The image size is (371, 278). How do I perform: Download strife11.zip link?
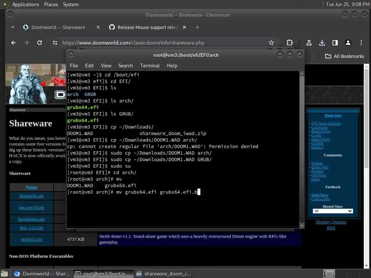point(32,239)
